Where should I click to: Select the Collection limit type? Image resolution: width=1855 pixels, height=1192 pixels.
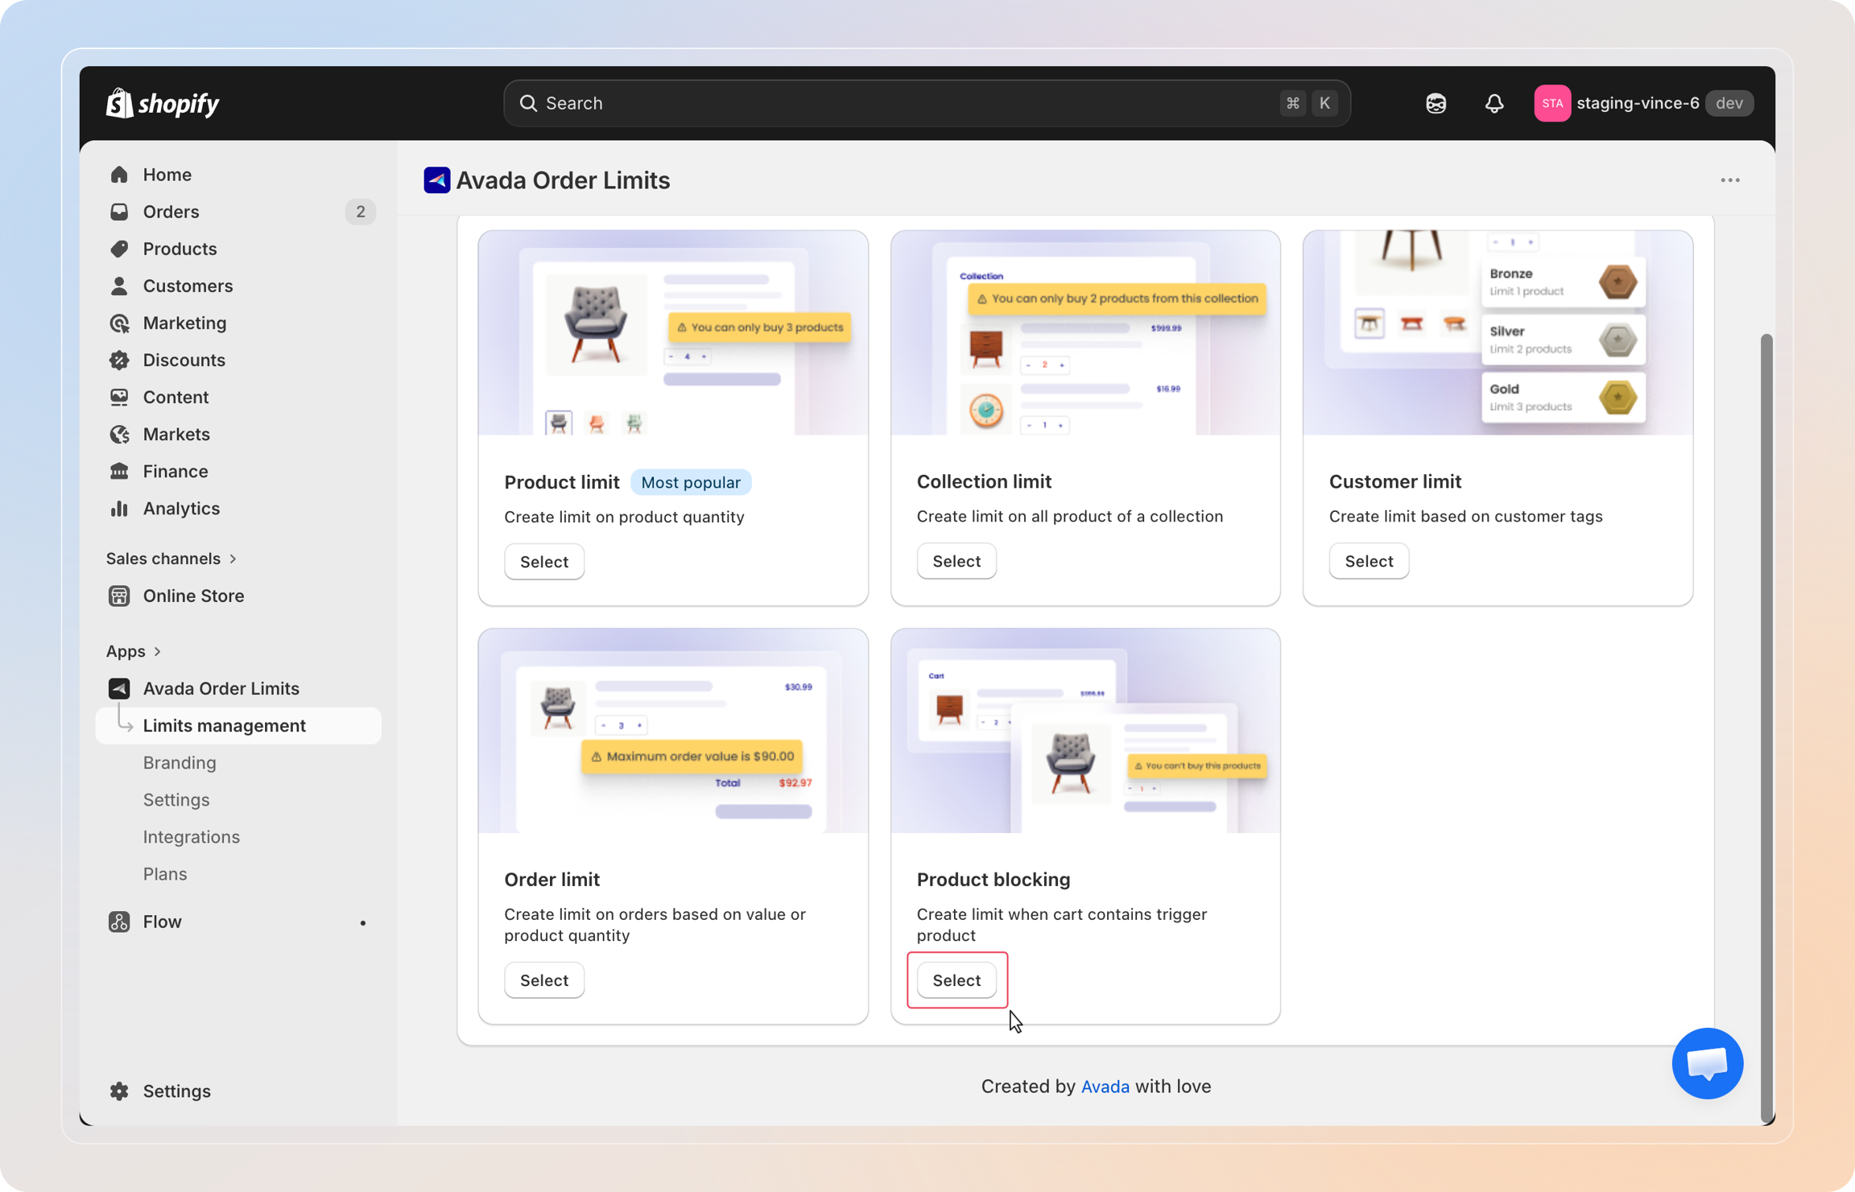tap(956, 561)
